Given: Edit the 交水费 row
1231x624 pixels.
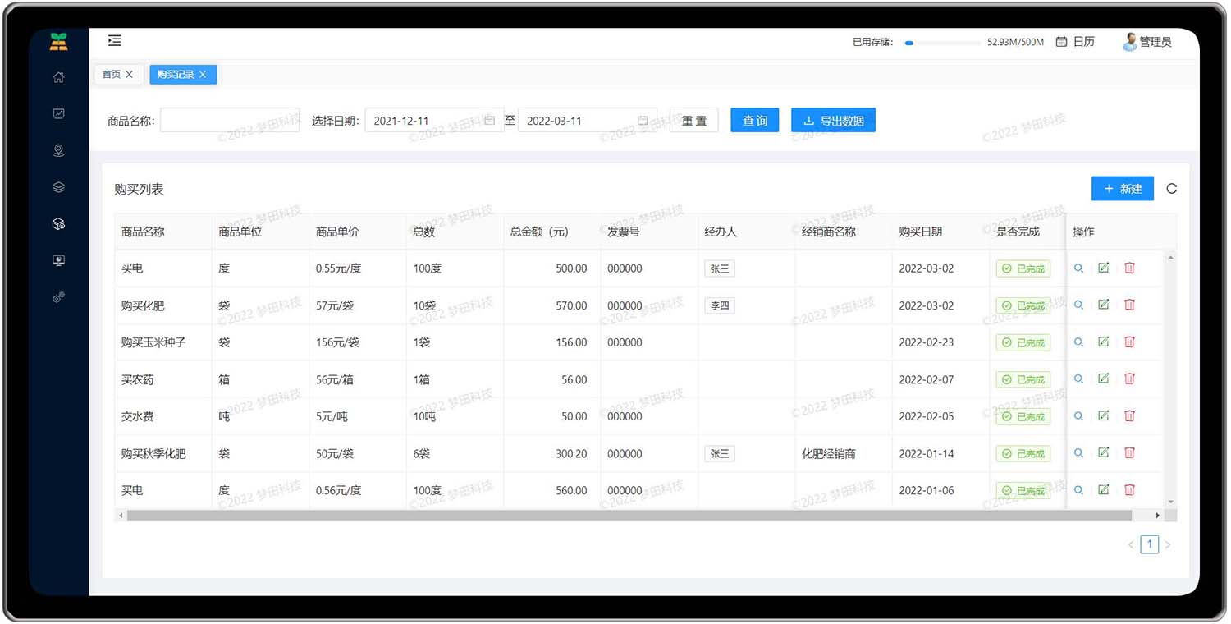Looking at the screenshot, I should pyautogui.click(x=1104, y=415).
